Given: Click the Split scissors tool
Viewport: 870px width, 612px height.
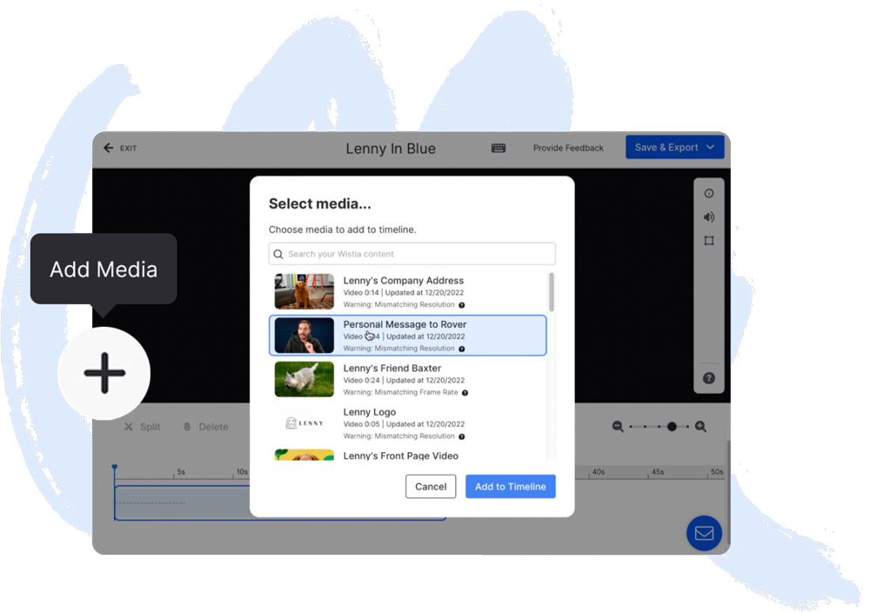Looking at the screenshot, I should [143, 427].
